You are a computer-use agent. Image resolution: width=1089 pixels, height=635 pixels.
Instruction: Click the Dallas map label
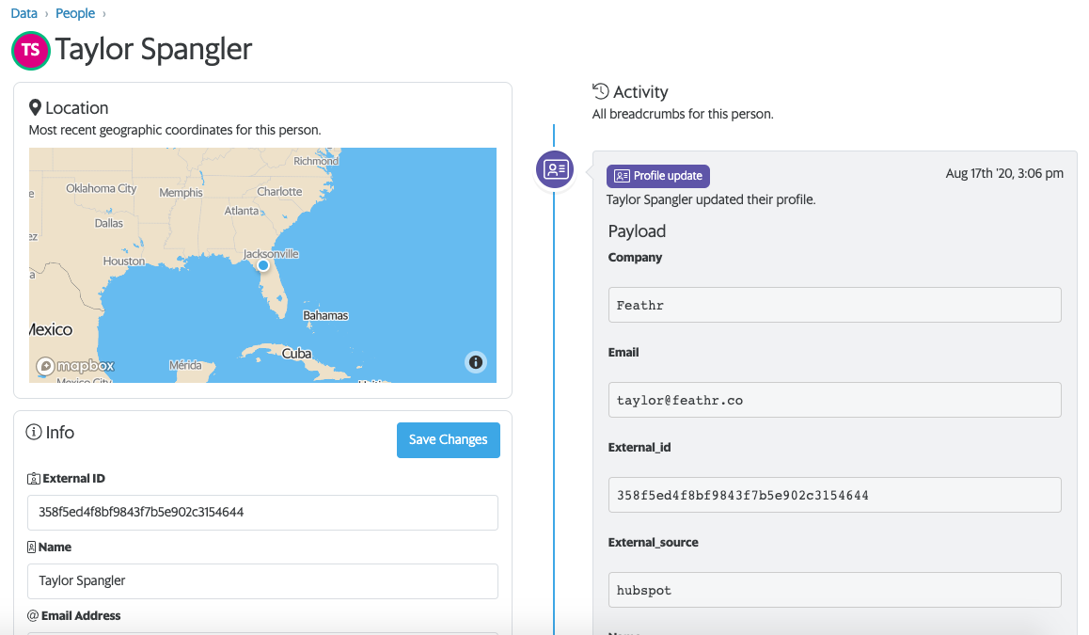(109, 223)
